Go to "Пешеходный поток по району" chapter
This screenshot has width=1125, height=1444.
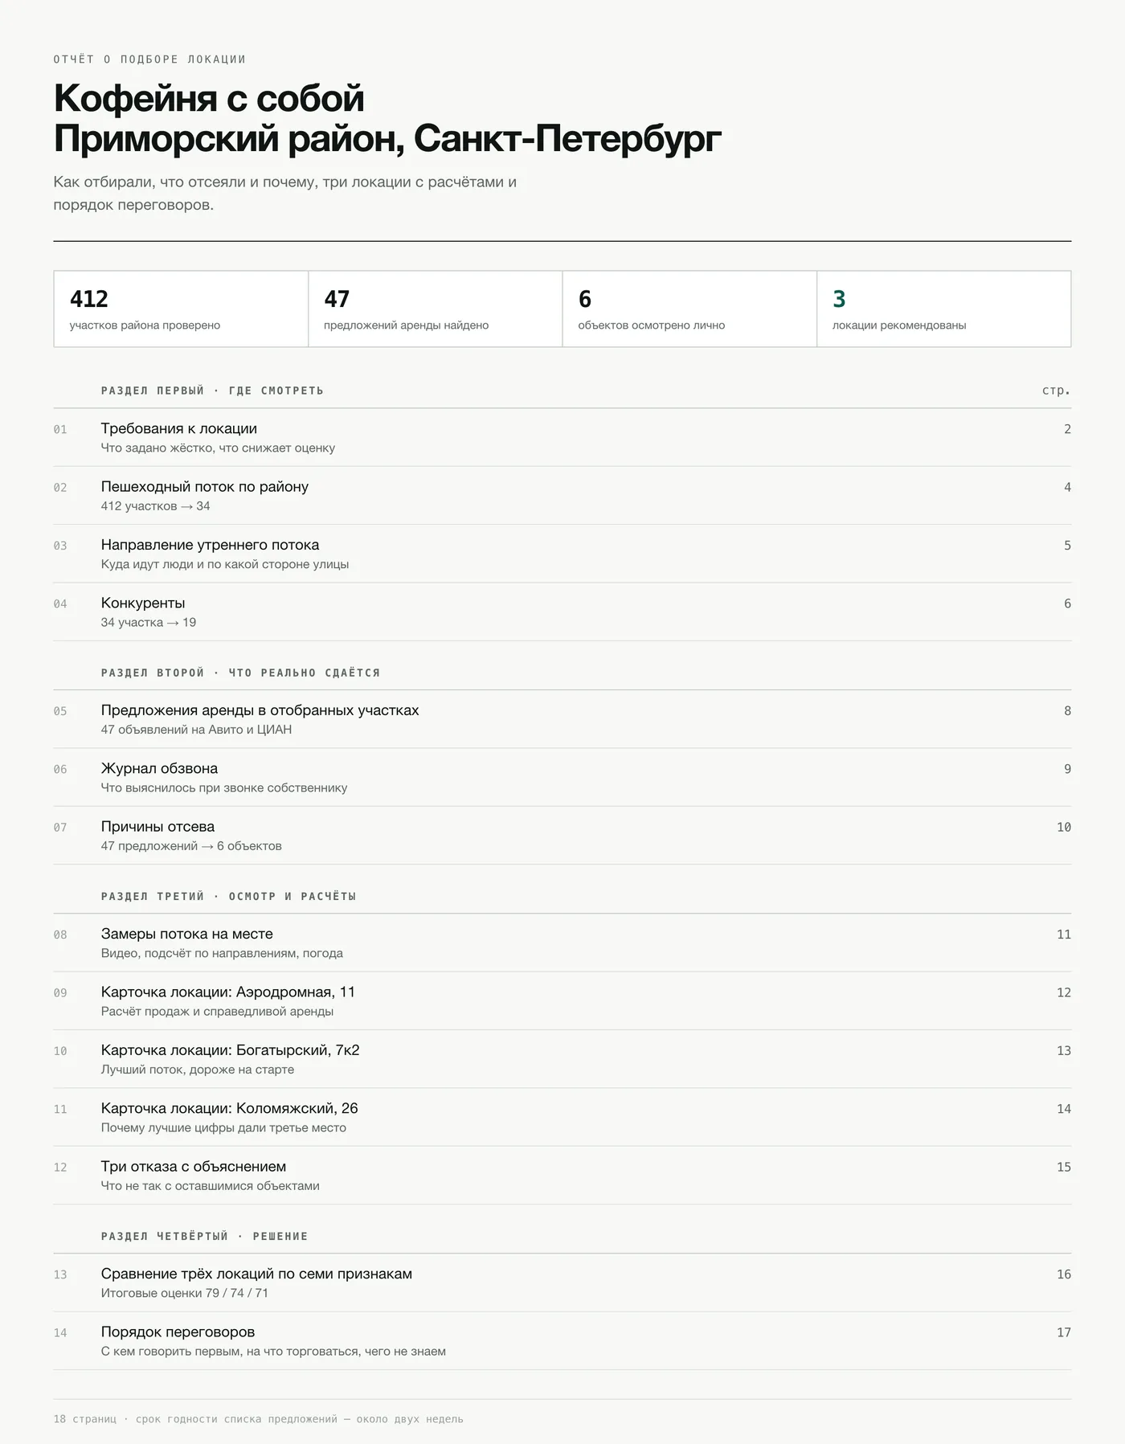coord(562,495)
